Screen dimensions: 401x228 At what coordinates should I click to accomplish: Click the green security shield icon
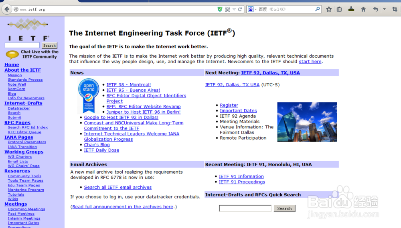tap(220, 10)
